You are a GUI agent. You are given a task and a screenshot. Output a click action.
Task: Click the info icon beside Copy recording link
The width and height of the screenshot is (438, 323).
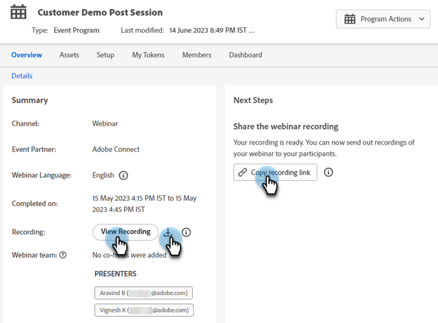[328, 172]
